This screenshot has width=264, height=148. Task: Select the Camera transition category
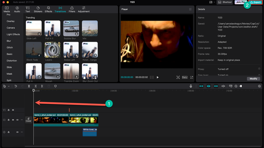click(11, 28)
